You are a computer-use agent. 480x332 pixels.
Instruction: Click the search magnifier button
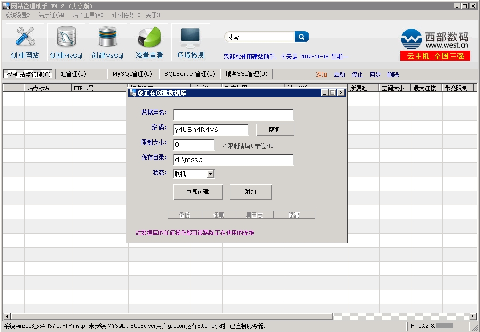click(x=301, y=37)
